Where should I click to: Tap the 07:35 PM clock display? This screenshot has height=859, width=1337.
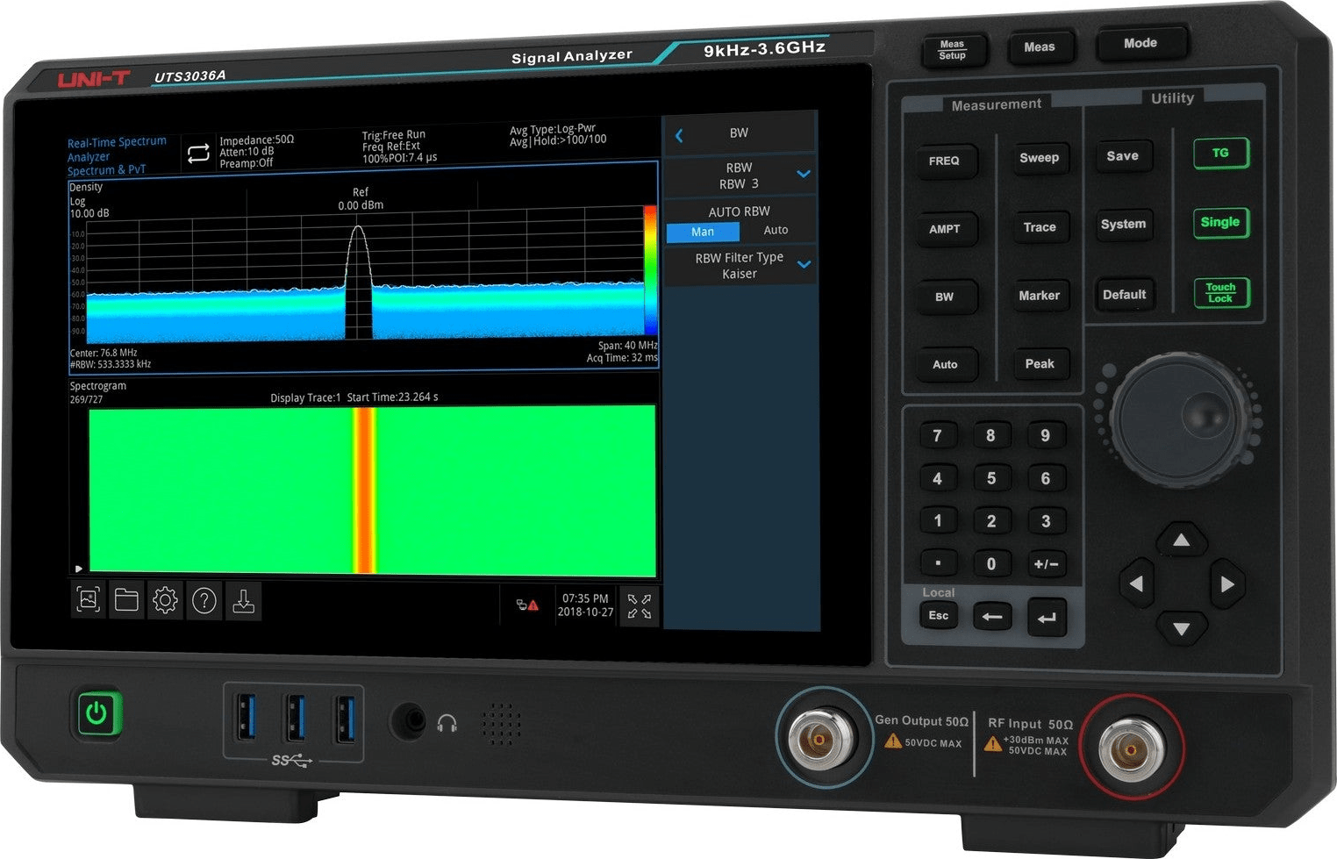(585, 598)
